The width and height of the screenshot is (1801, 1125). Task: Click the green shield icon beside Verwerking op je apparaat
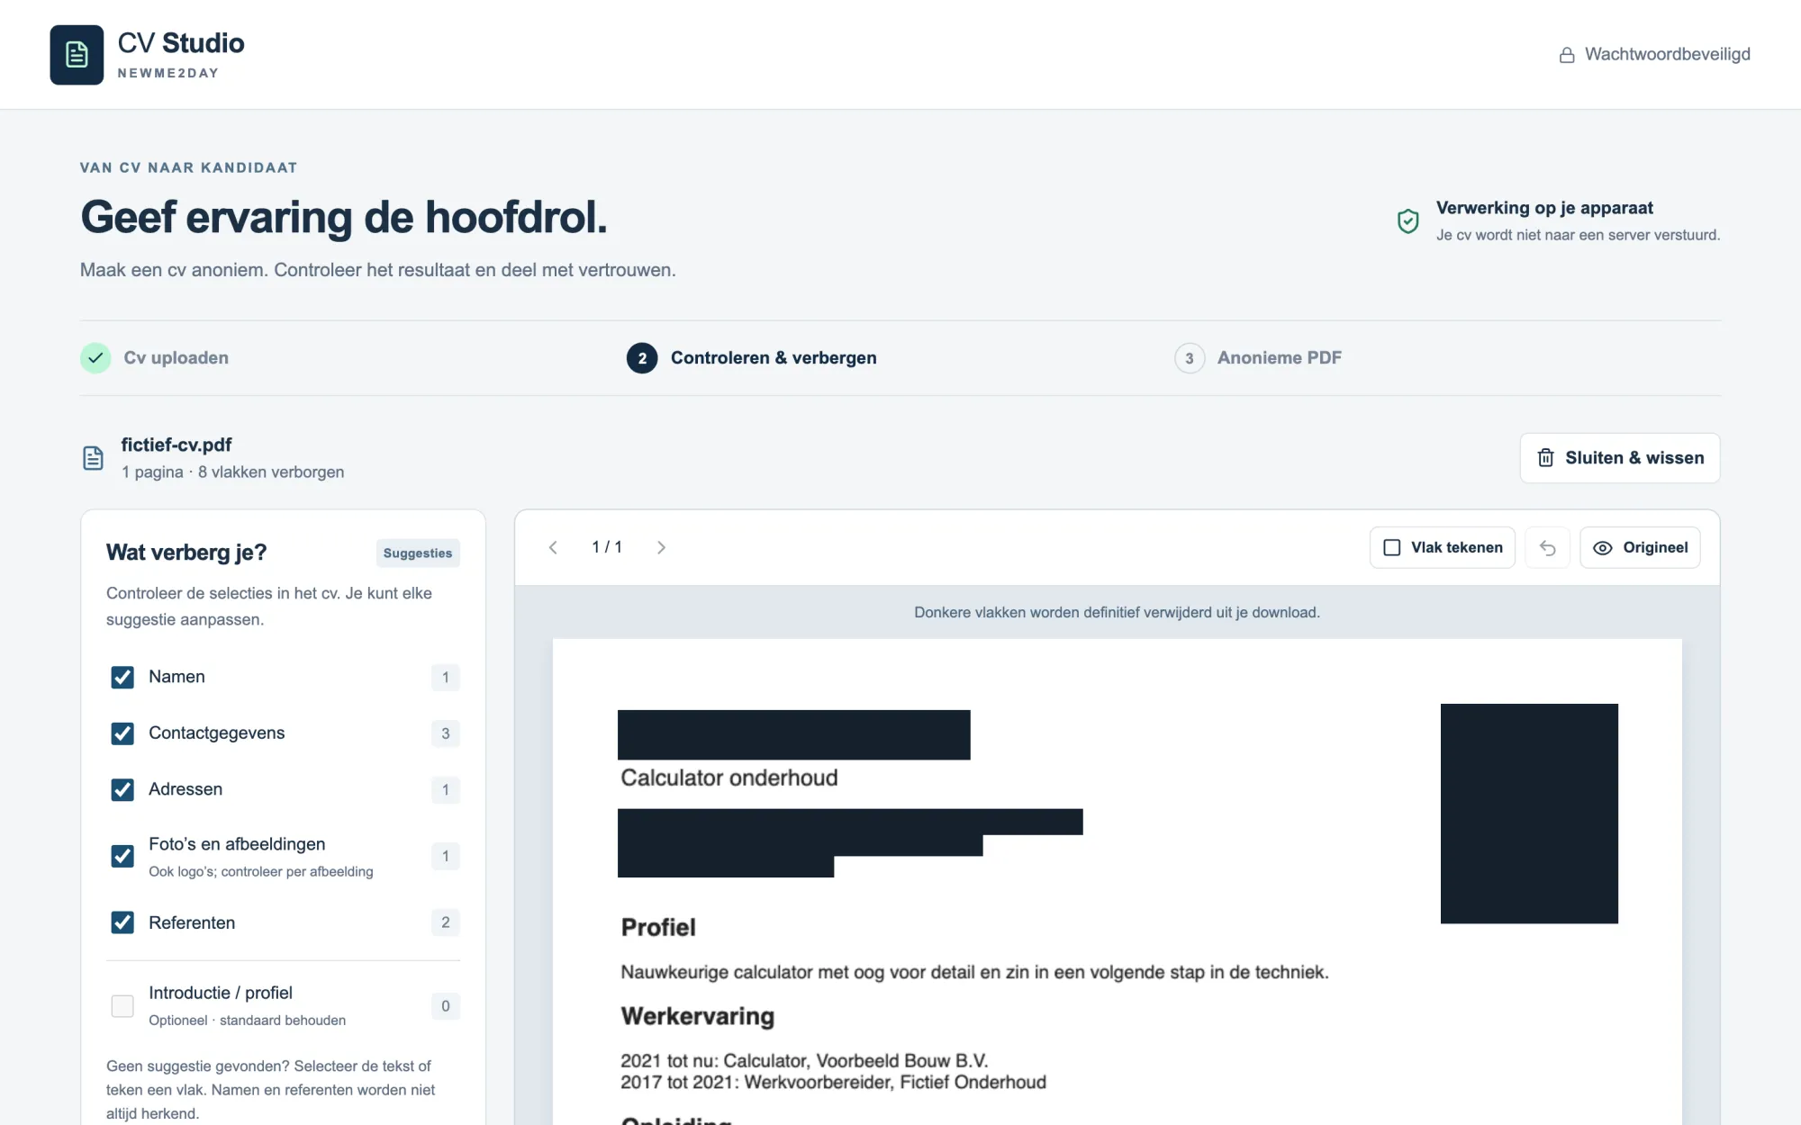pyautogui.click(x=1407, y=220)
